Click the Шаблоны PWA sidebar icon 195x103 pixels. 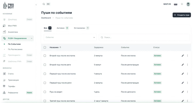coord(4,61)
